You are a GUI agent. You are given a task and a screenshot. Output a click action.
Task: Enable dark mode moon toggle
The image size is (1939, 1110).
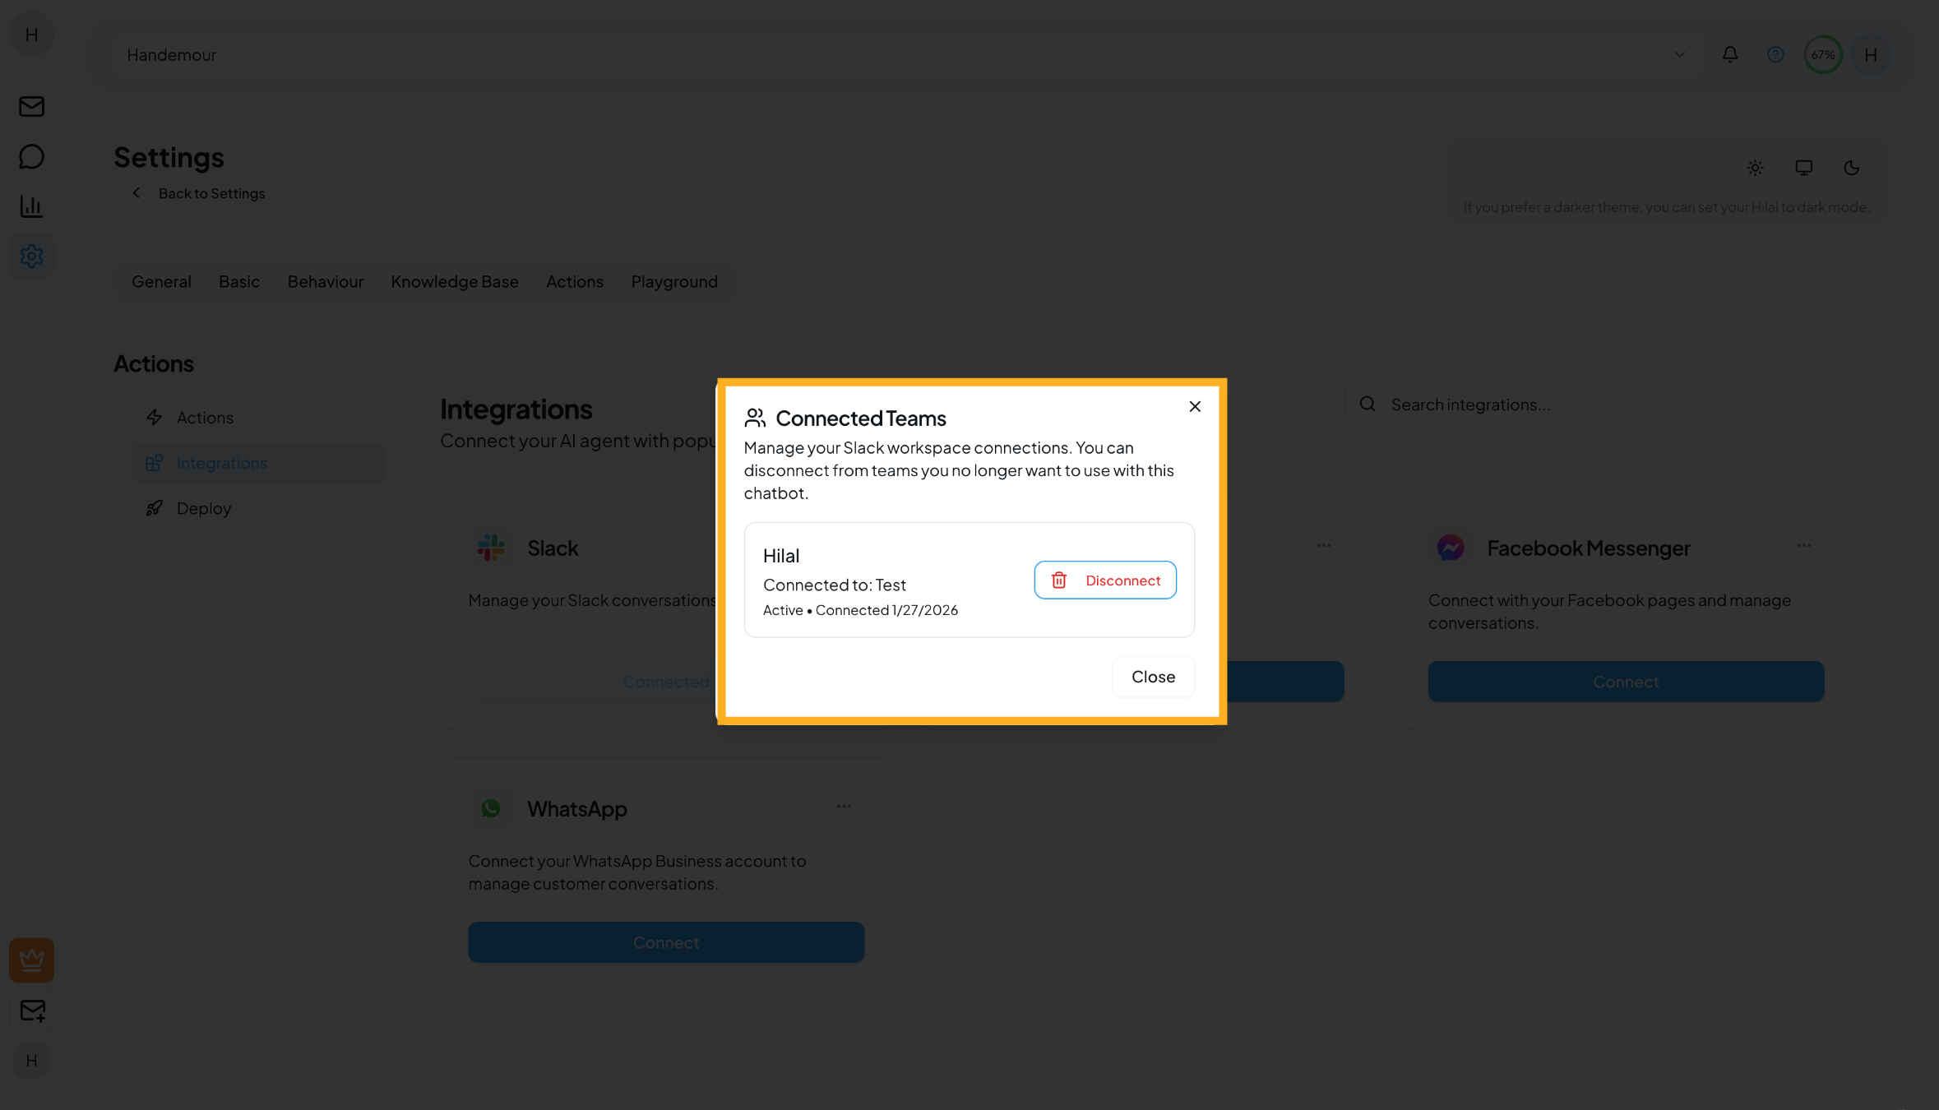coord(1851,168)
